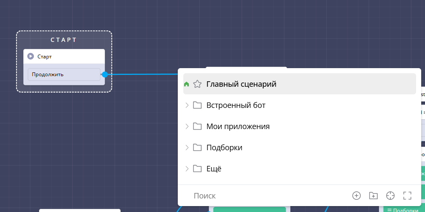Select the Подборки folder label in list
Image resolution: width=425 pixels, height=212 pixels.
click(224, 148)
